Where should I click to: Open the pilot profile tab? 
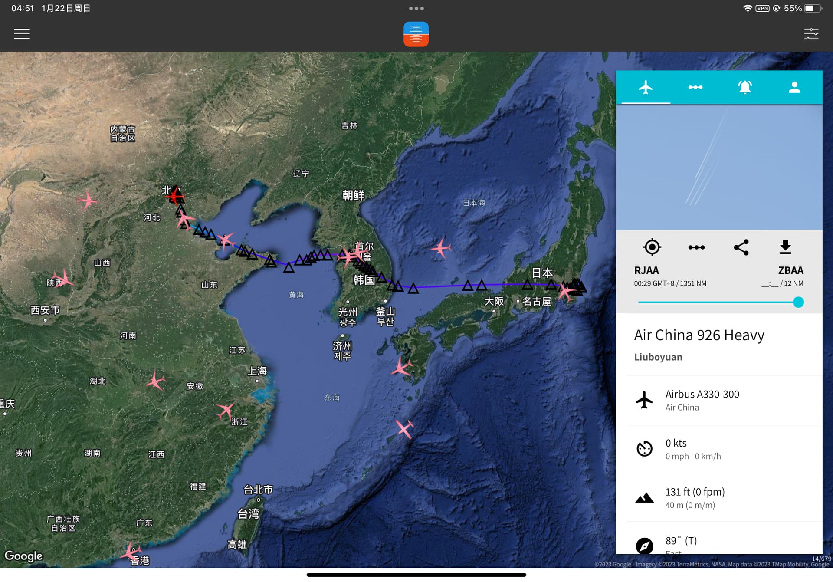[x=794, y=87]
